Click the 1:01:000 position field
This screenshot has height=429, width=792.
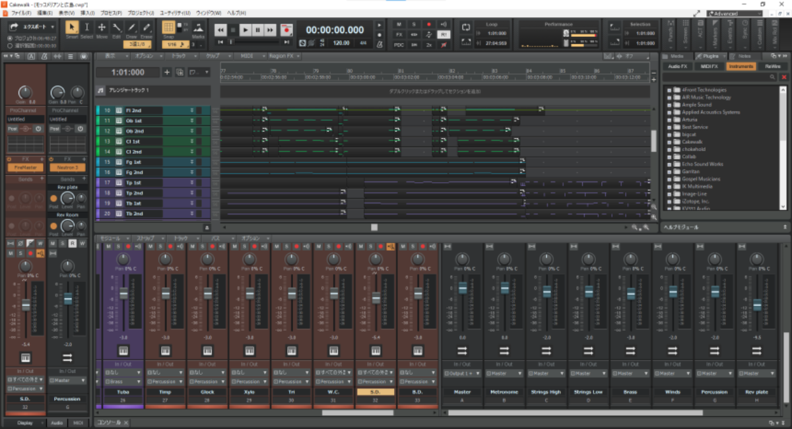127,73
